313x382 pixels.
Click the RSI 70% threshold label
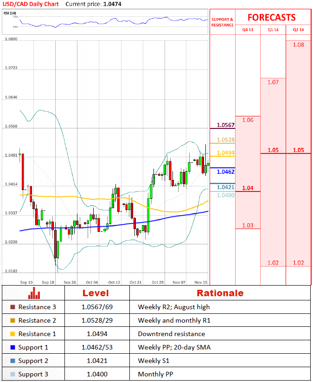15,17
